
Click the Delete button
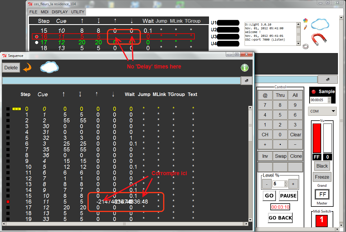pos(11,68)
